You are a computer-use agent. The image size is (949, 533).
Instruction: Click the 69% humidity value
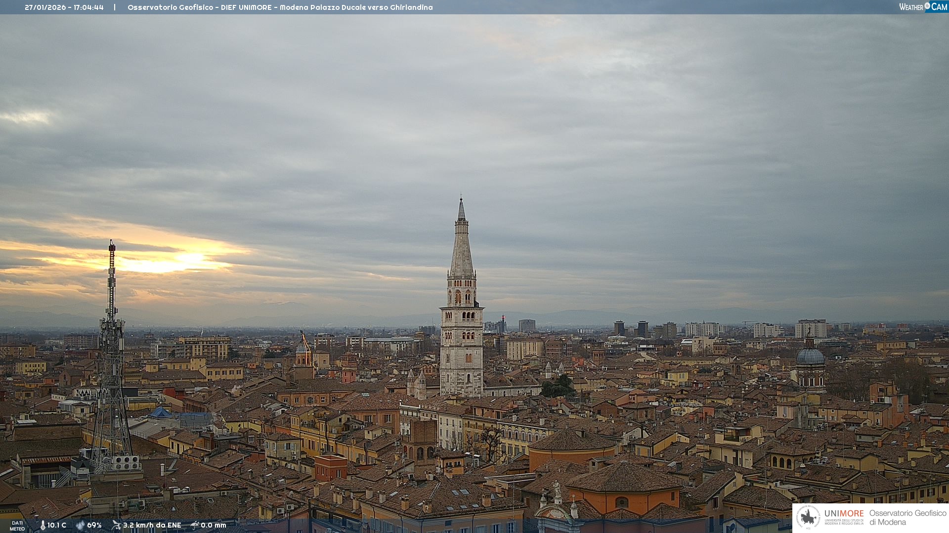point(94,525)
